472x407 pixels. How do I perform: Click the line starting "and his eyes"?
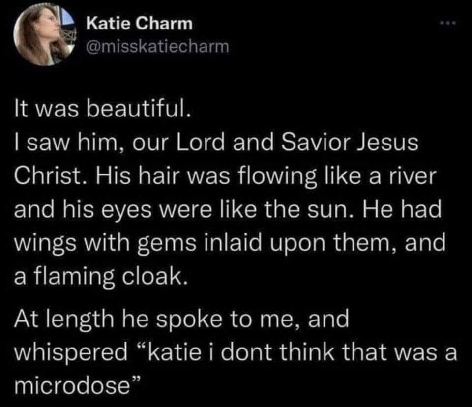pos(228,209)
